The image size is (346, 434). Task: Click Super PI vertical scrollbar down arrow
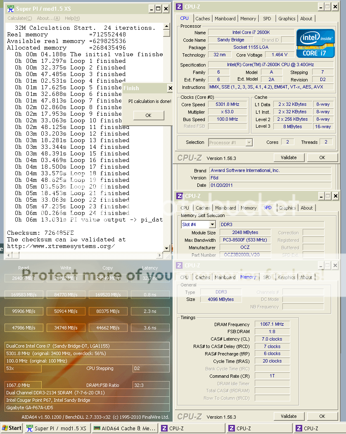(166, 248)
